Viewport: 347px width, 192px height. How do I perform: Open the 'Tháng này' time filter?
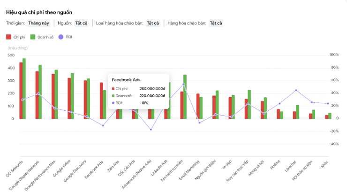tap(39, 23)
